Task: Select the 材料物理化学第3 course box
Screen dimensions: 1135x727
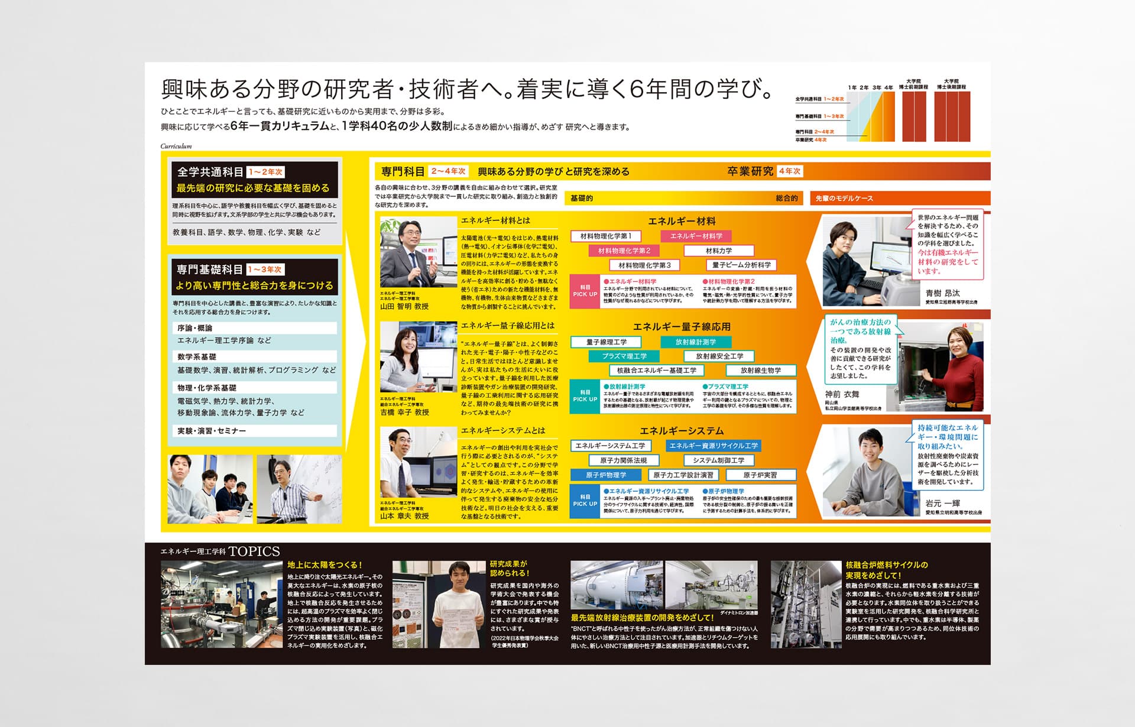Action: (x=644, y=265)
